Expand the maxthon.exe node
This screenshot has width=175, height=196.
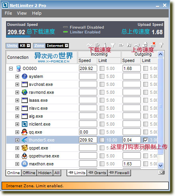pyautogui.click(x=17, y=164)
